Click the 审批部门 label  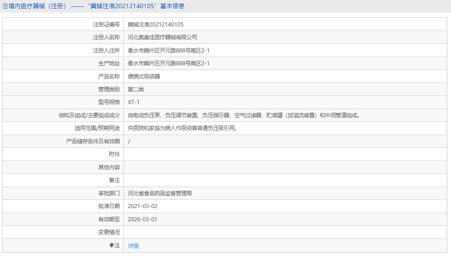click(x=109, y=193)
